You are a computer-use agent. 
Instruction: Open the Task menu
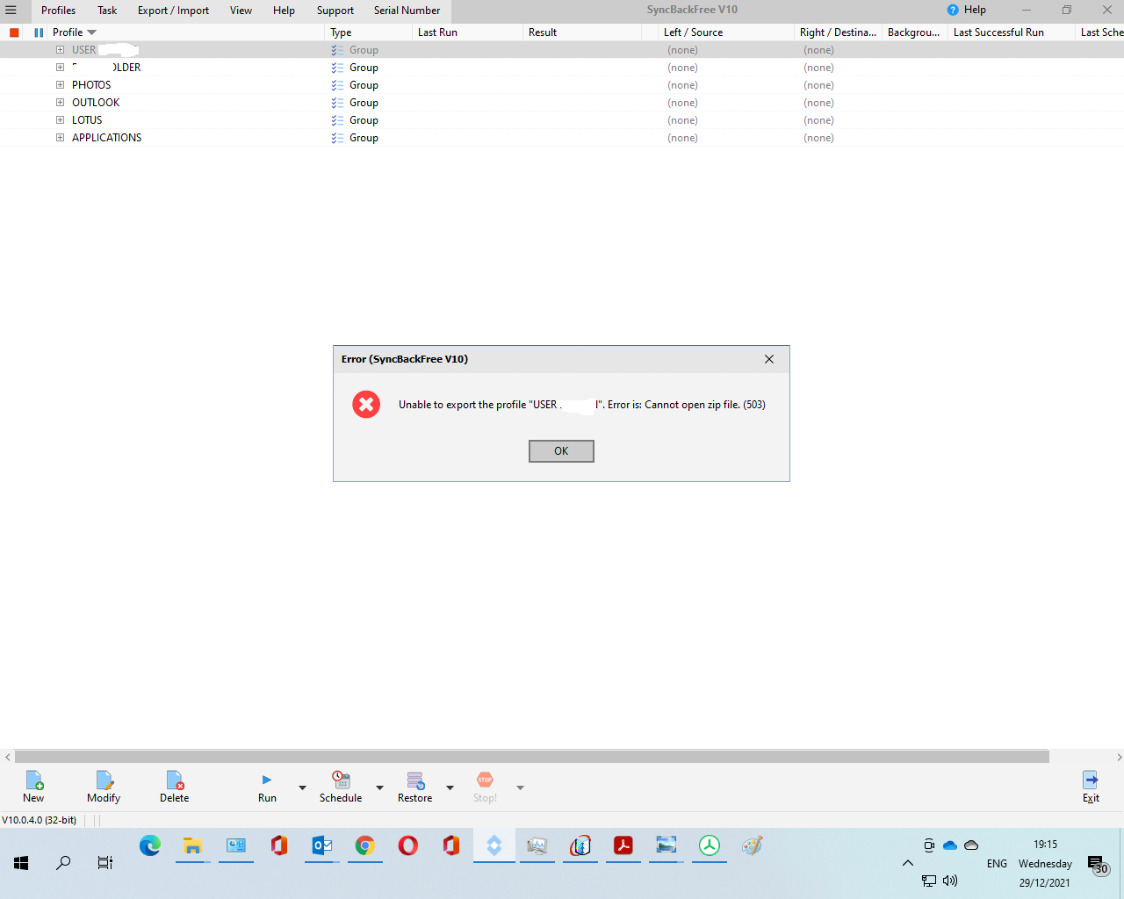107,11
